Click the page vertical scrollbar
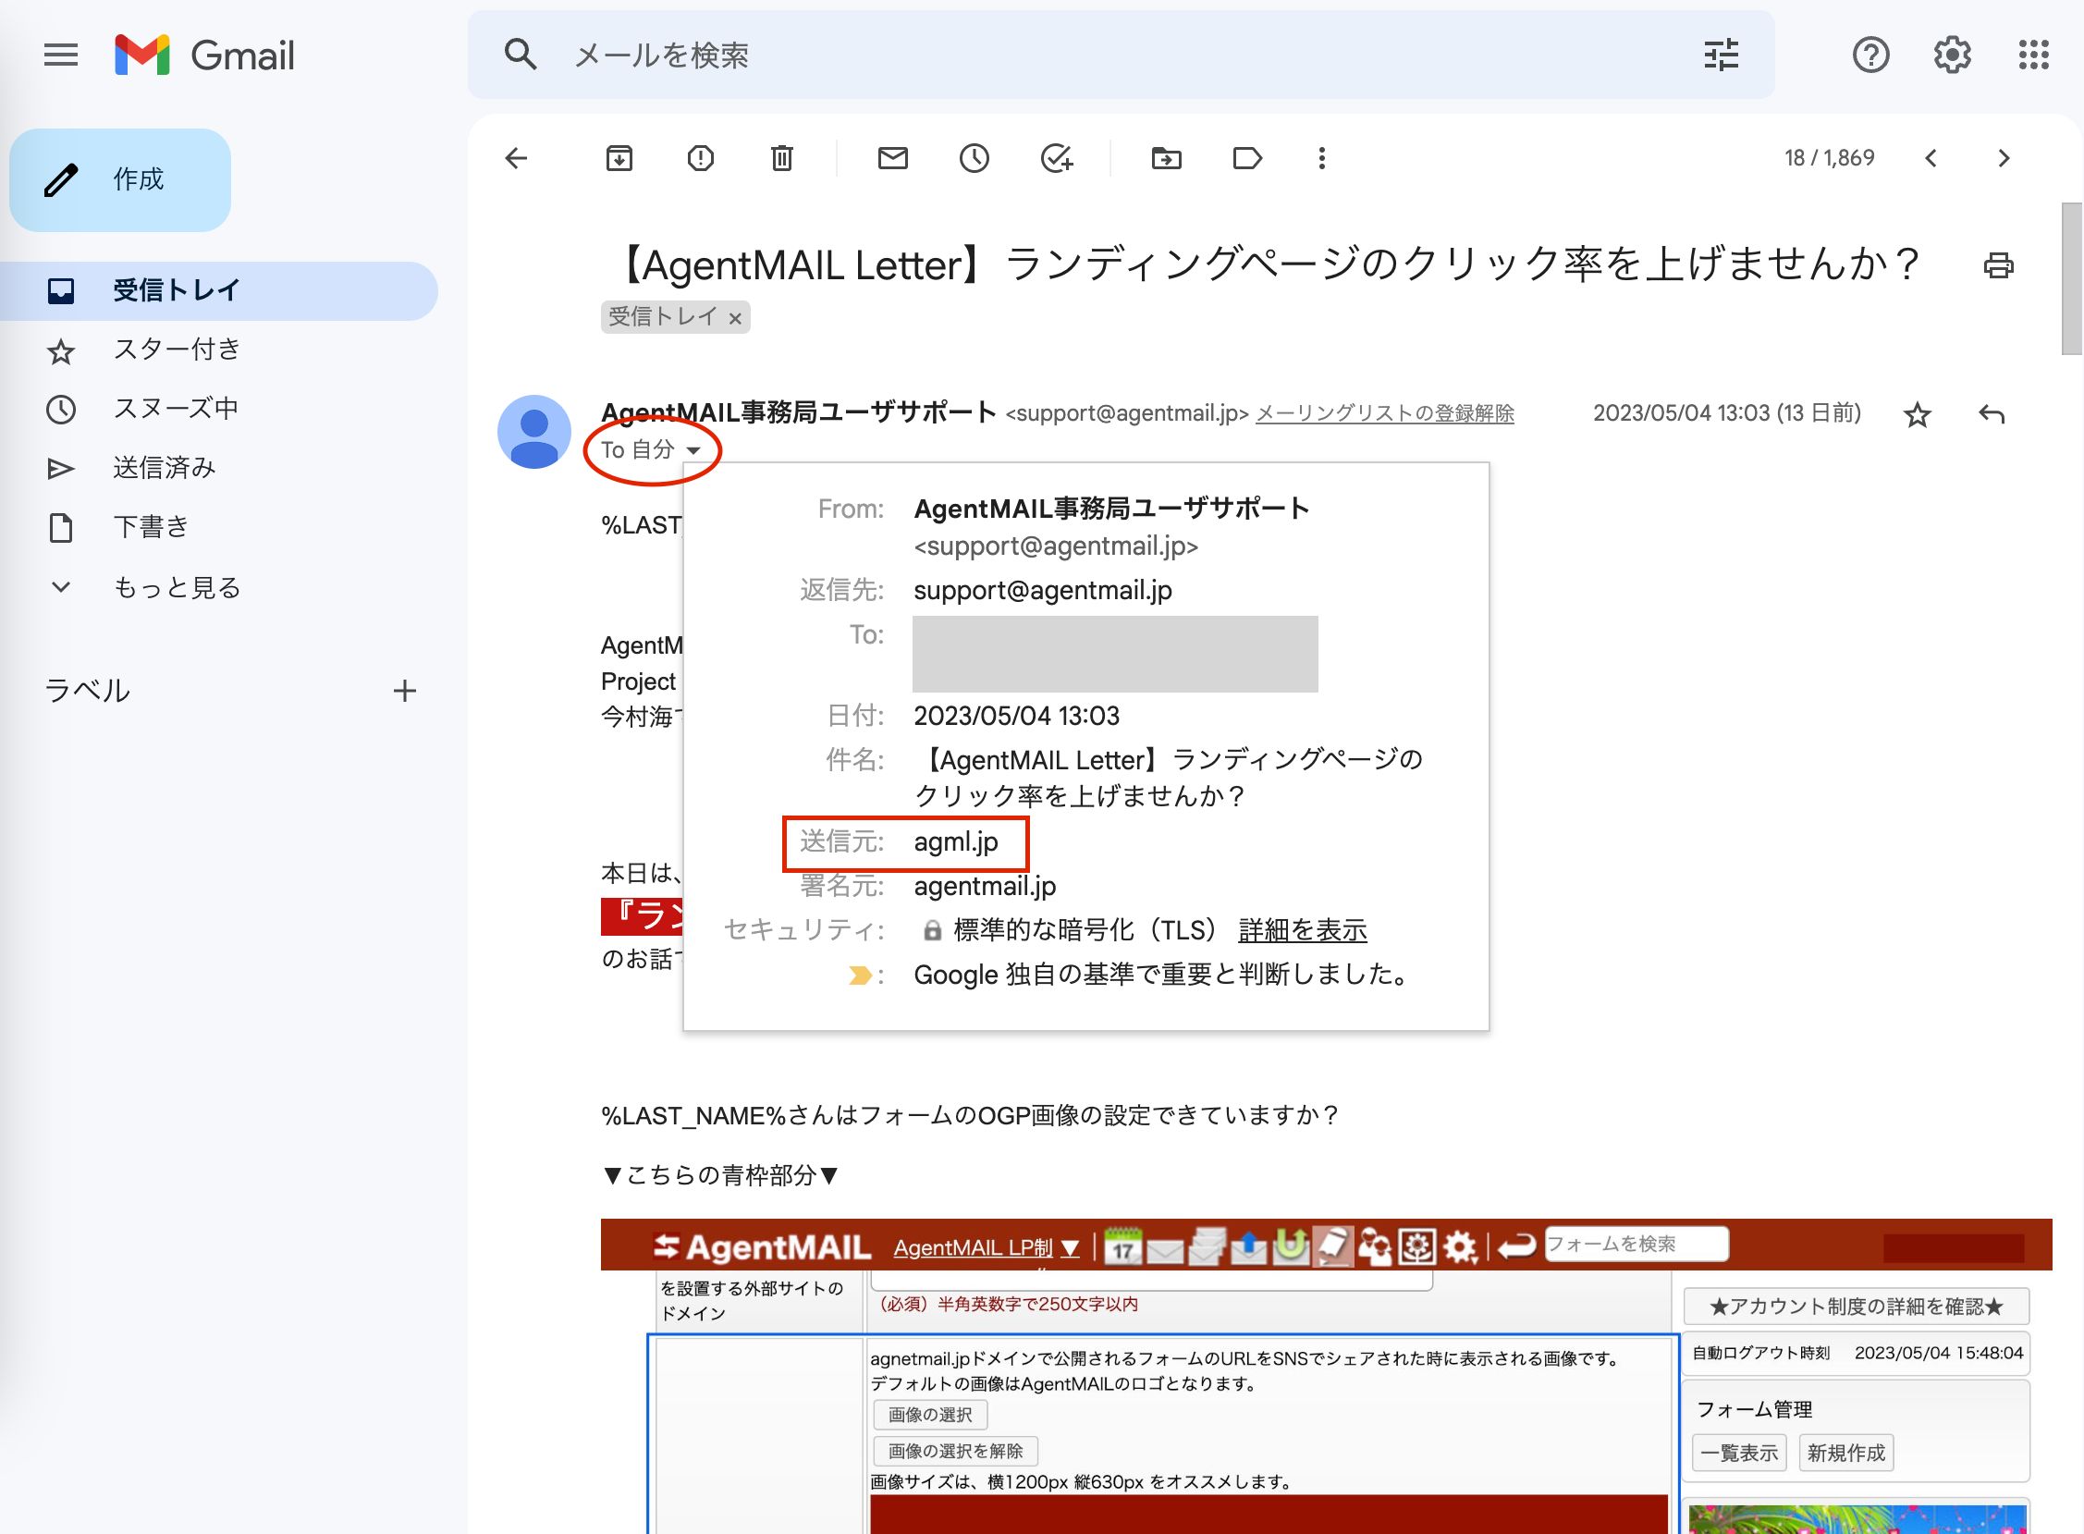 coord(2071,277)
